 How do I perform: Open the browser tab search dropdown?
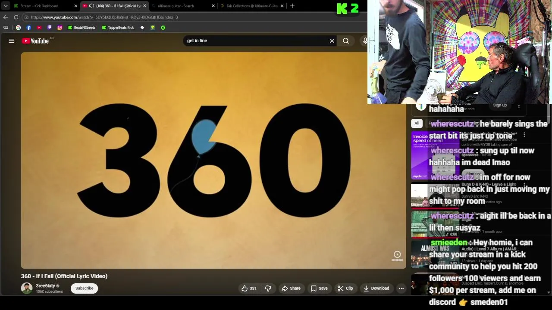(x=6, y=6)
